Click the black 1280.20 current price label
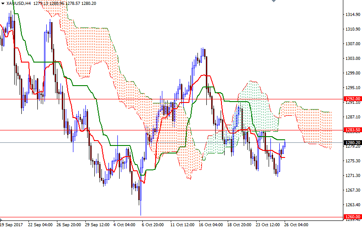The height and width of the screenshot is (228, 362). [353, 142]
